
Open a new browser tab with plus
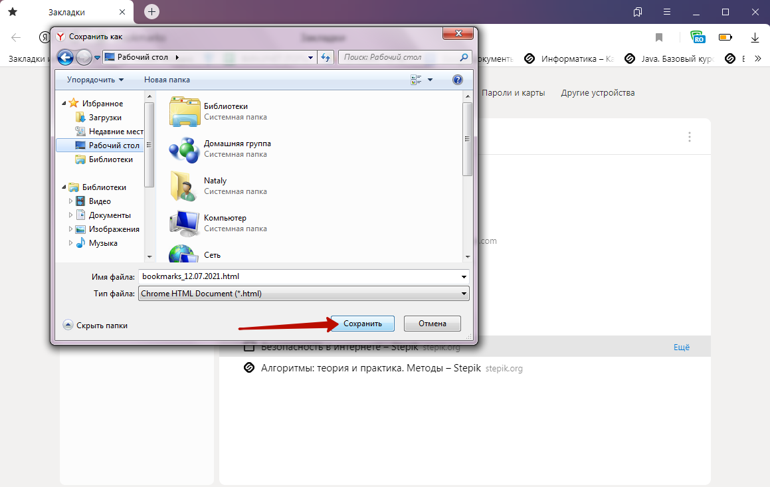(151, 12)
